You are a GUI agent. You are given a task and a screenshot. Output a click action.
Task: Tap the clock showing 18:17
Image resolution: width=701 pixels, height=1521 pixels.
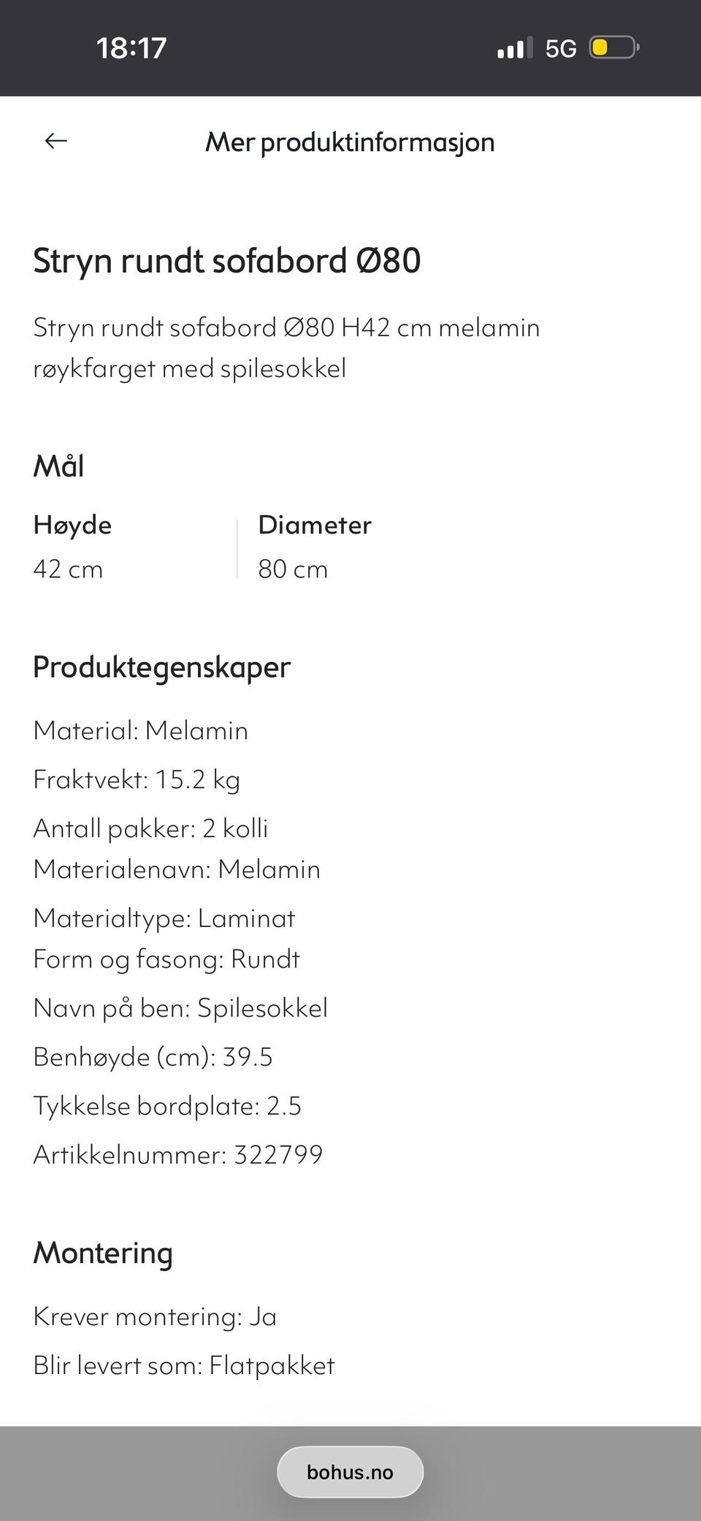pyautogui.click(x=129, y=47)
